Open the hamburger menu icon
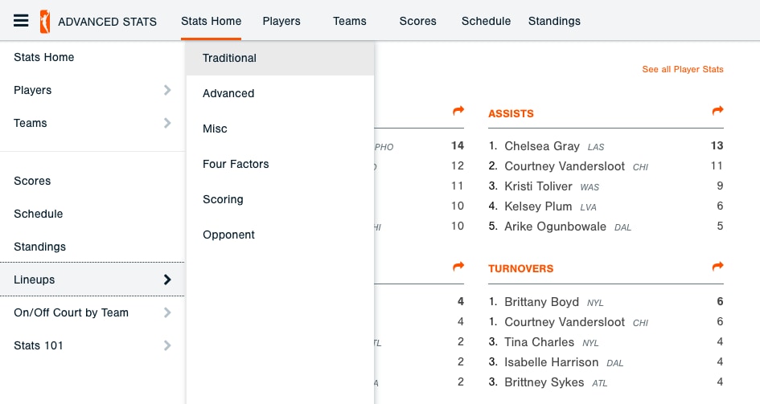 (21, 21)
